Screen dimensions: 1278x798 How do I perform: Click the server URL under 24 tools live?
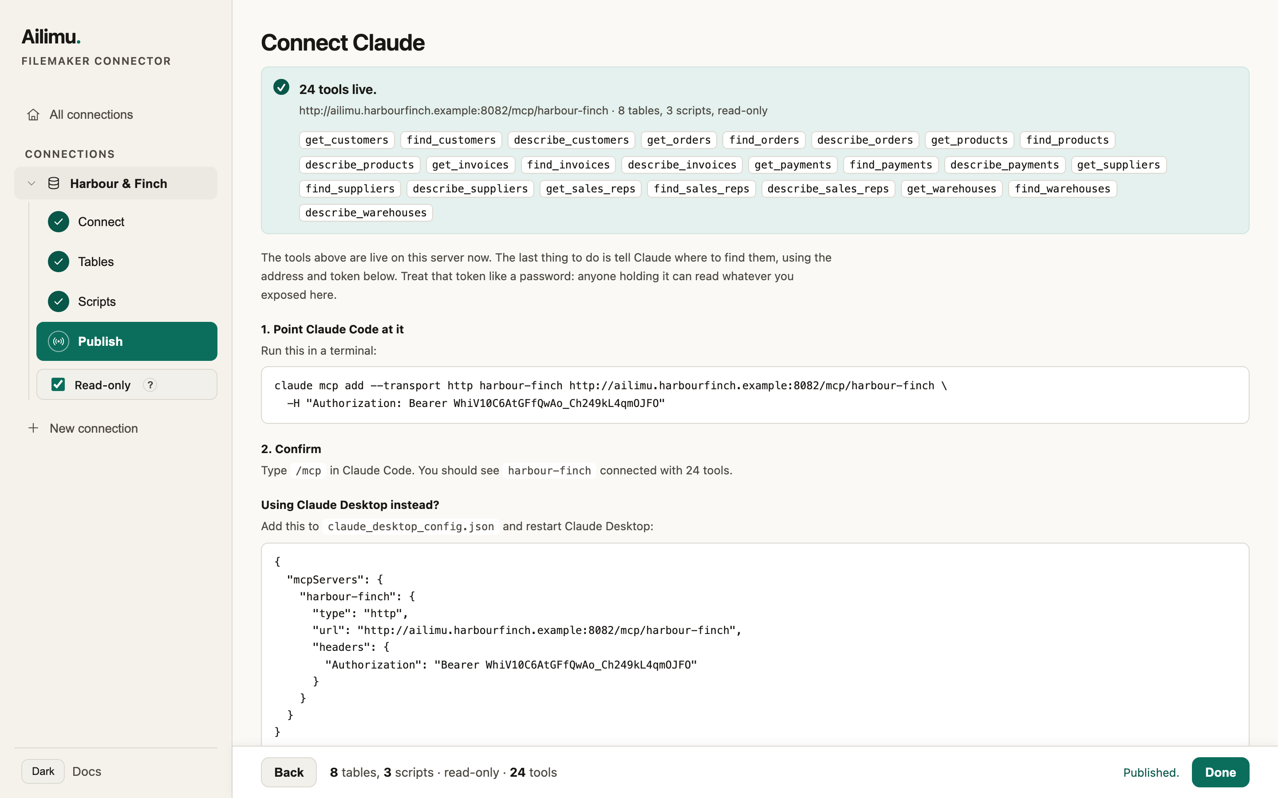pyautogui.click(x=454, y=110)
